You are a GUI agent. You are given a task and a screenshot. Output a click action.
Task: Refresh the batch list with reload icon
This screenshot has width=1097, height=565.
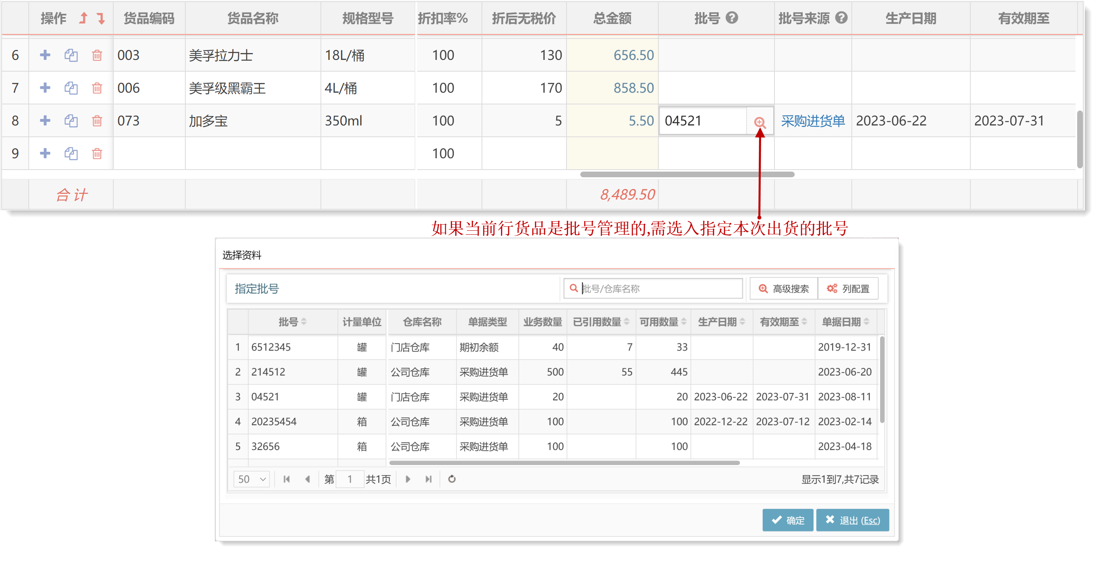pos(452,479)
